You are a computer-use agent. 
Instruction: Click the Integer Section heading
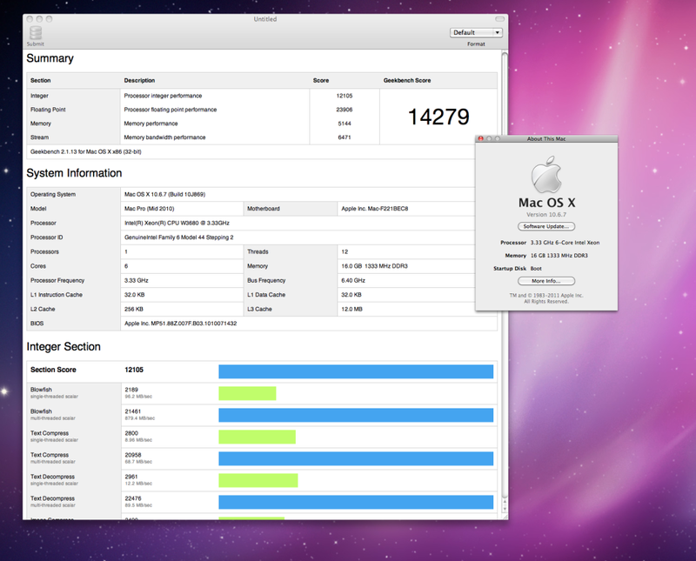(x=64, y=347)
